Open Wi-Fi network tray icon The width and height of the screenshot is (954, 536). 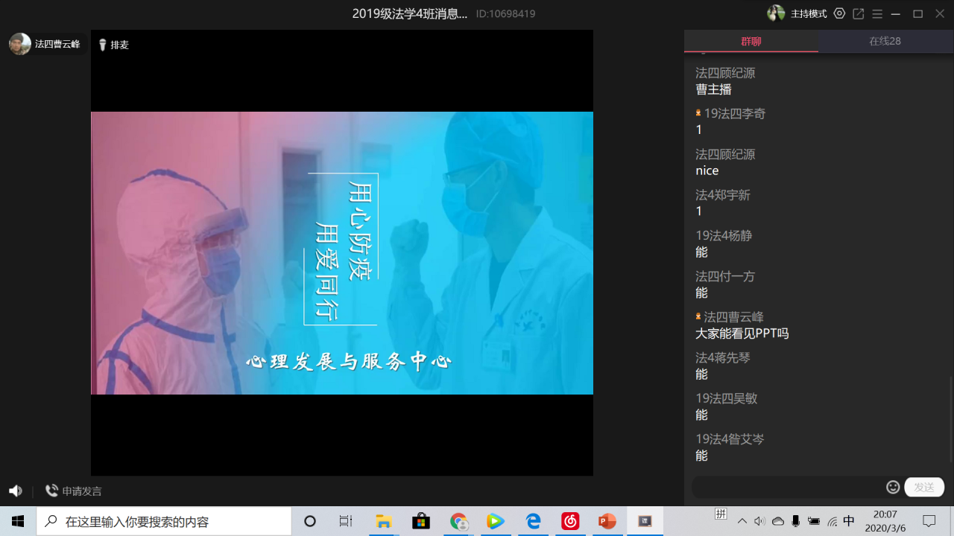coord(832,521)
